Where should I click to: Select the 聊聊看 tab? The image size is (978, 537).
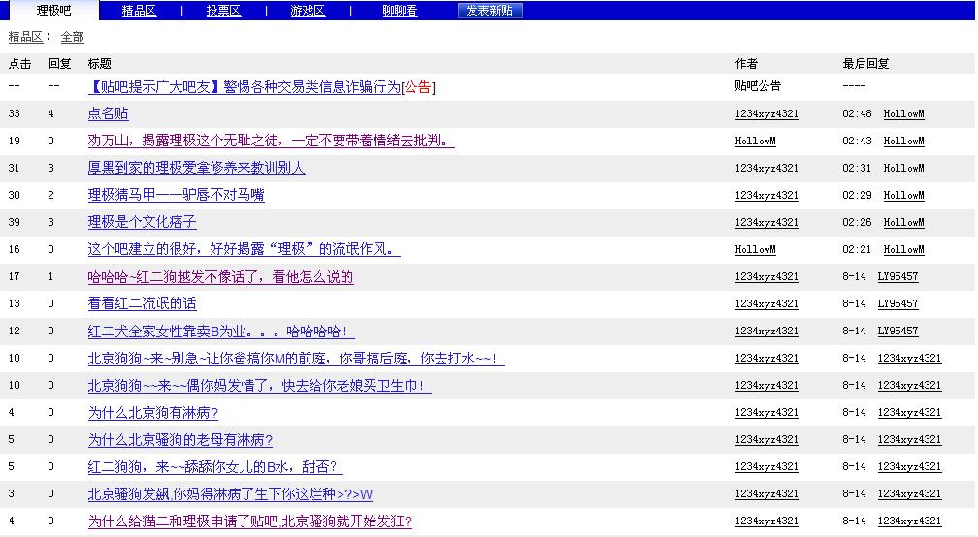click(x=400, y=11)
